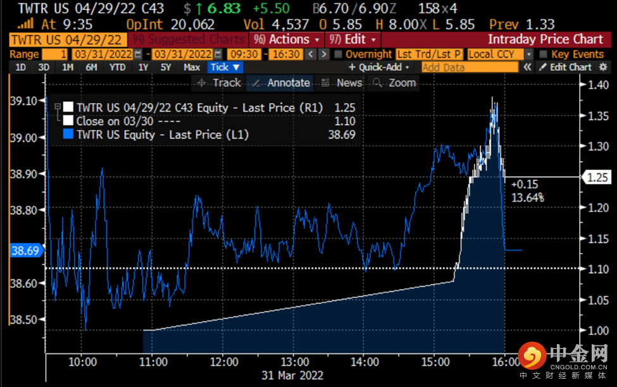Select the YTD time range tab

(117, 67)
